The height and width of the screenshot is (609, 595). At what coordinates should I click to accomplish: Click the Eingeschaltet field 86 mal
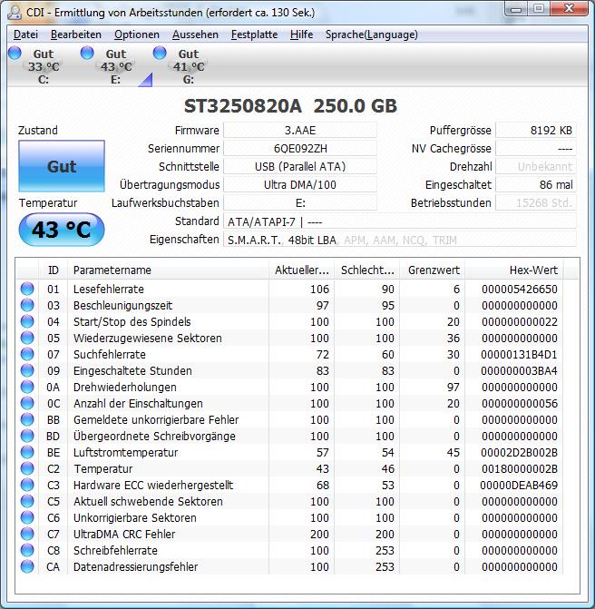tap(536, 184)
